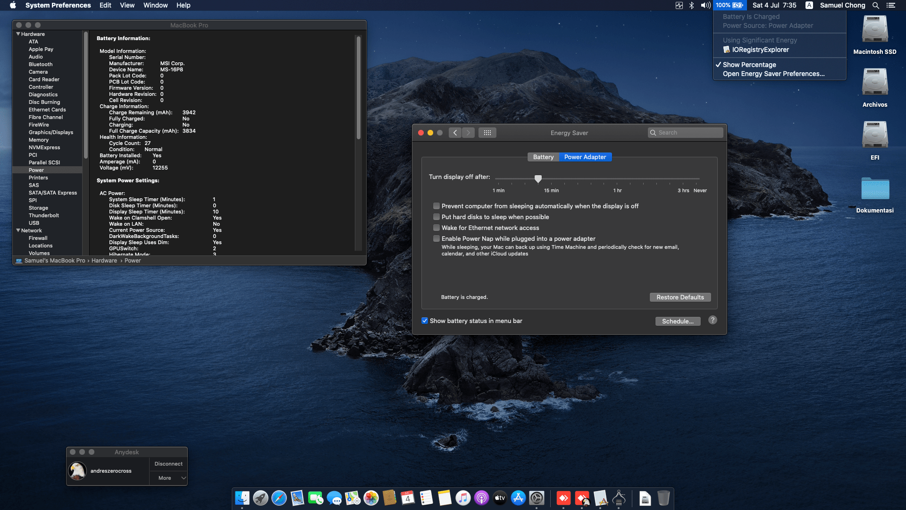Open the battery status menu in menu bar

pos(729,5)
